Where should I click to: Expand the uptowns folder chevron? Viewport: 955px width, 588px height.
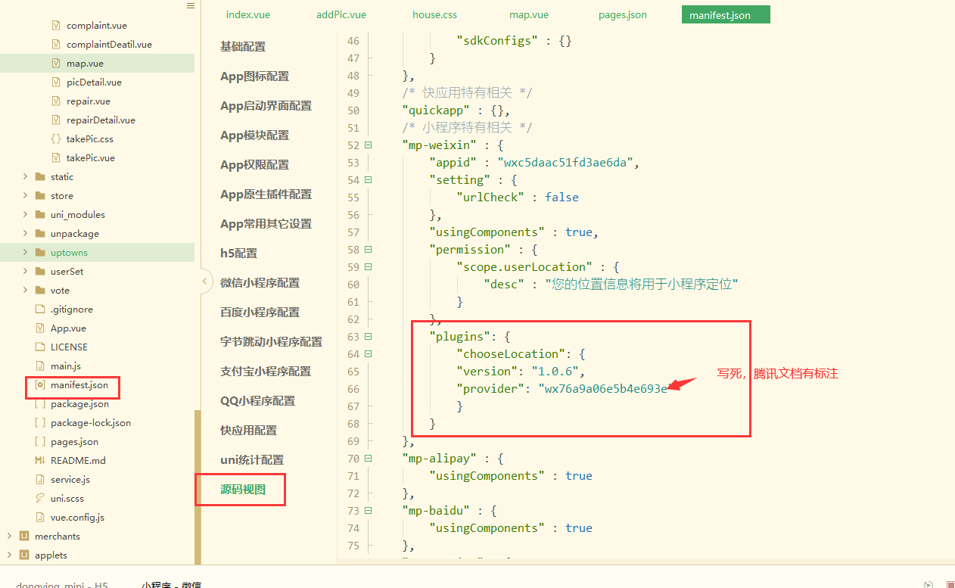pos(25,253)
